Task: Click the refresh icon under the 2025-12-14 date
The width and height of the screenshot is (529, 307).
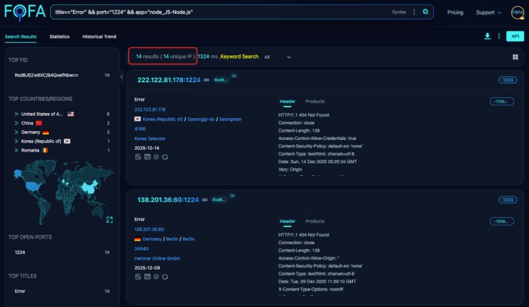Action: (165, 157)
